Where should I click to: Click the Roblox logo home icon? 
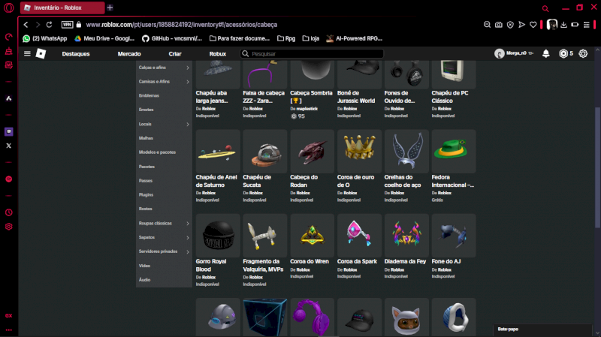coord(41,53)
